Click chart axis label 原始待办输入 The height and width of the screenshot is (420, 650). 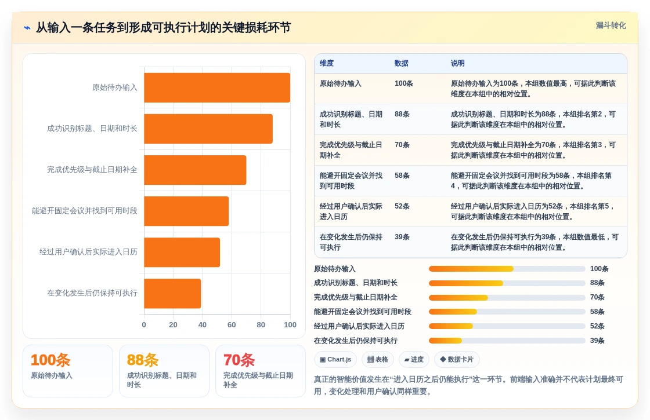114,87
